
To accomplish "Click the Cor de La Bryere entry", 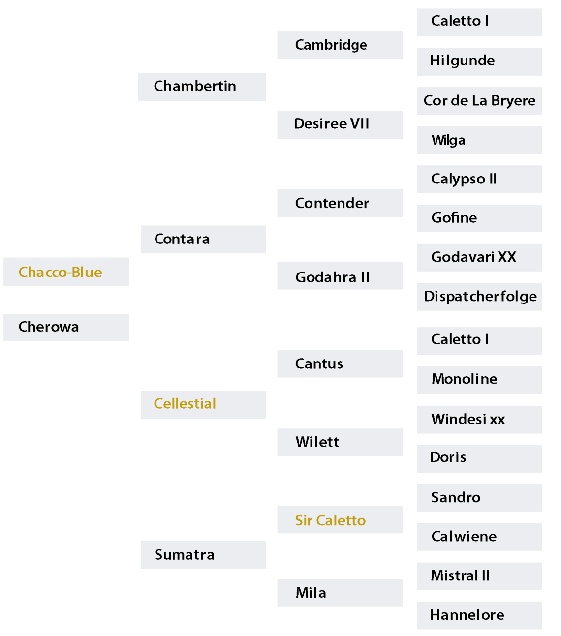I will (479, 101).
